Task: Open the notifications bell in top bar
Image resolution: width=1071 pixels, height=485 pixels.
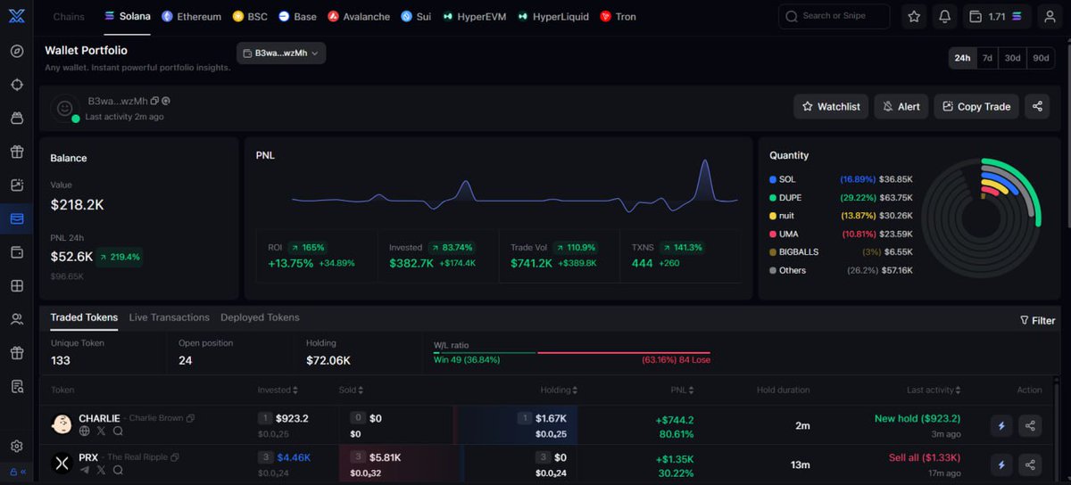Action: 944,16
